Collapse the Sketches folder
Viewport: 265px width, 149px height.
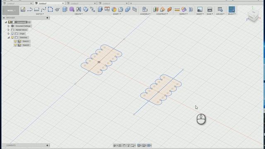pos(8,38)
